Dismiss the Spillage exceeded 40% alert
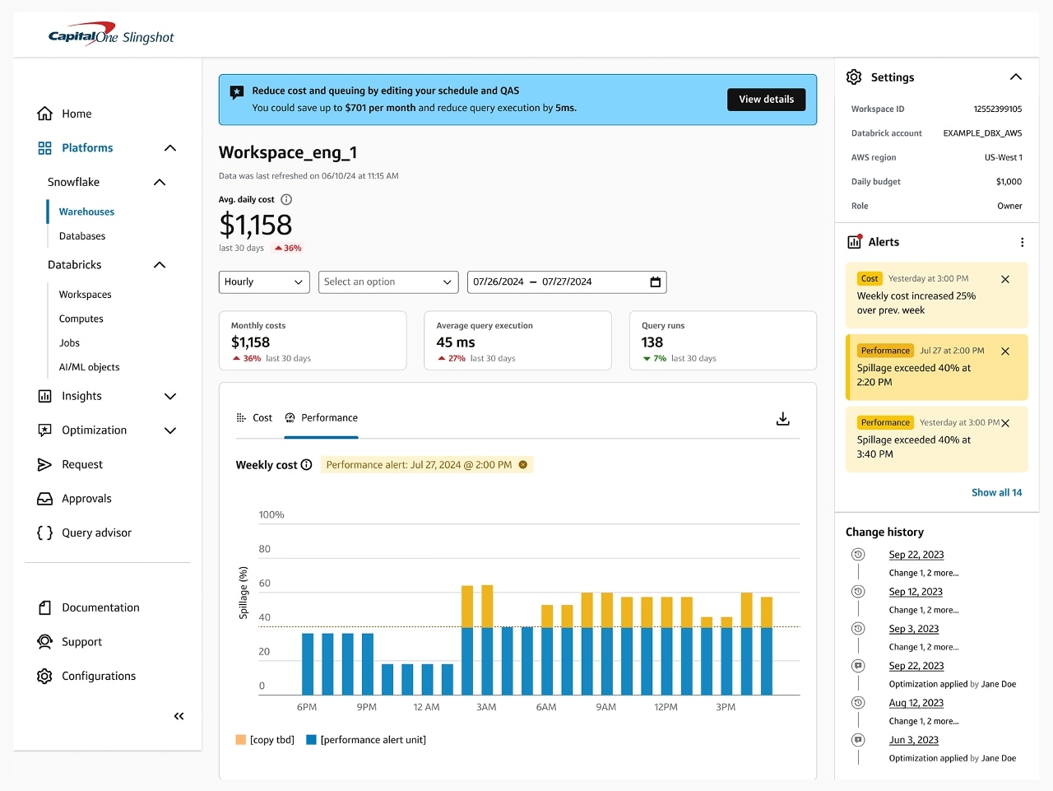1053x791 pixels. [1005, 351]
